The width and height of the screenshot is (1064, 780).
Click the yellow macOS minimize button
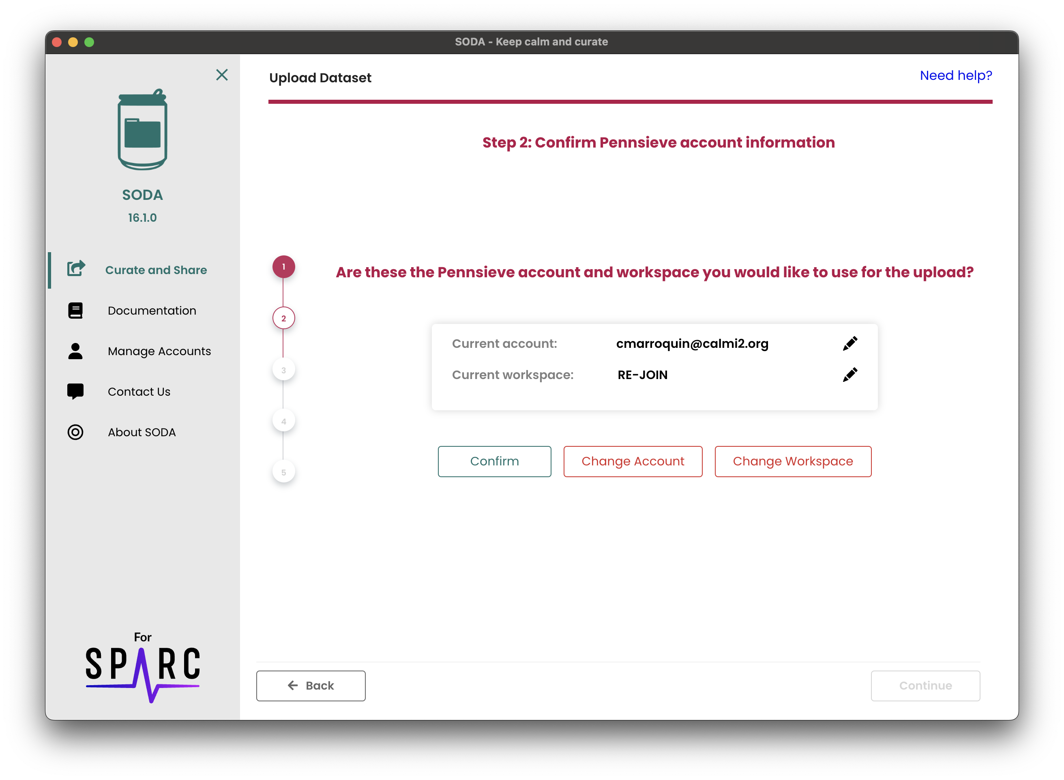73,42
